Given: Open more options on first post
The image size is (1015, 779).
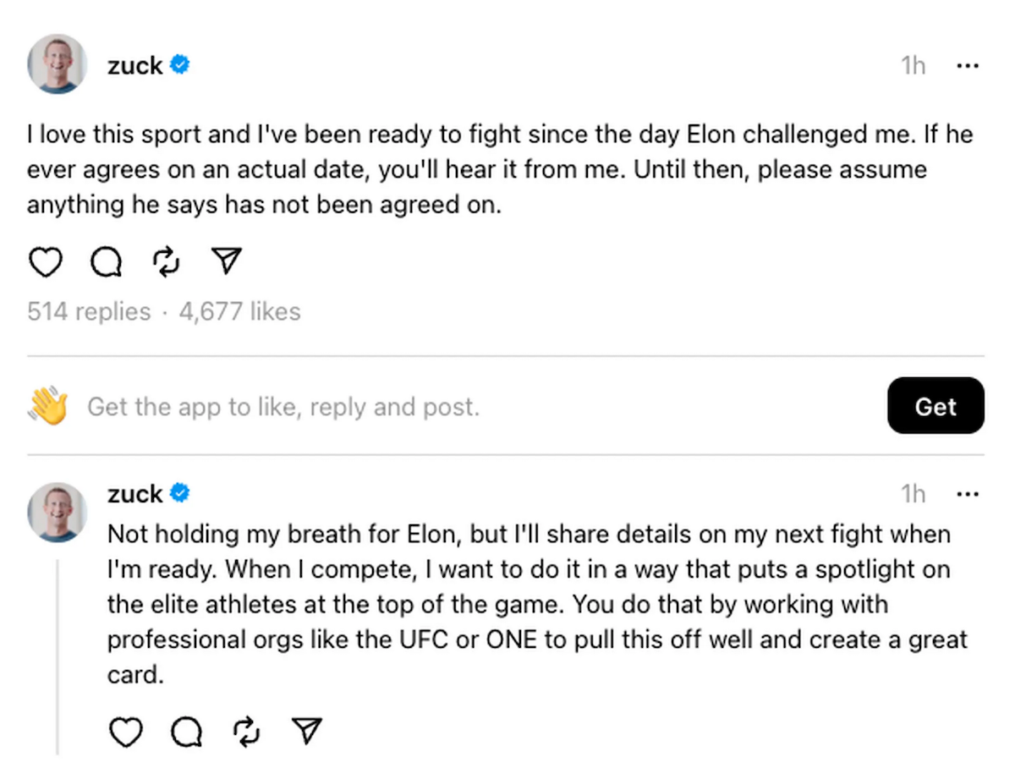Looking at the screenshot, I should (x=967, y=65).
